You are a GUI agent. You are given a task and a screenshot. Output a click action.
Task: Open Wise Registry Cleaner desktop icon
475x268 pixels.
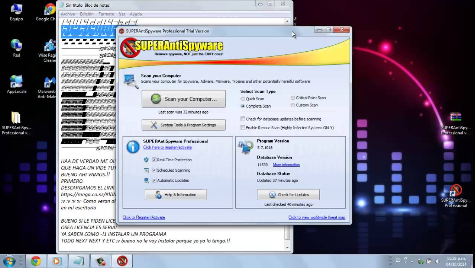pyautogui.click(x=48, y=51)
